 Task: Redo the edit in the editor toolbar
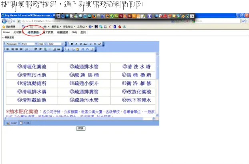click(87, 50)
